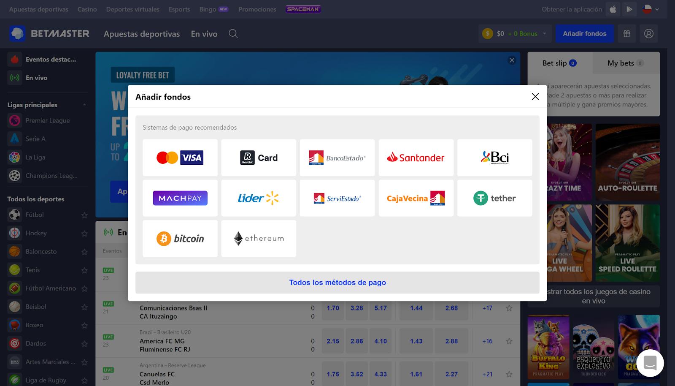Click the Añadir fondos header button

(584, 34)
